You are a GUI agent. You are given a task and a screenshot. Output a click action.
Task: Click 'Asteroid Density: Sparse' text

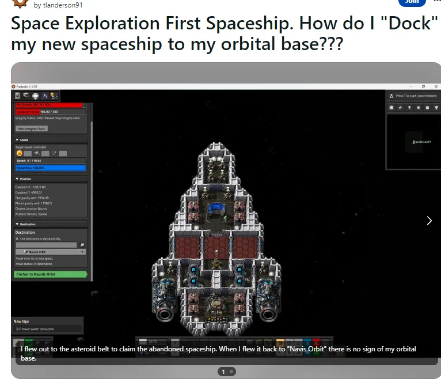coord(31,214)
